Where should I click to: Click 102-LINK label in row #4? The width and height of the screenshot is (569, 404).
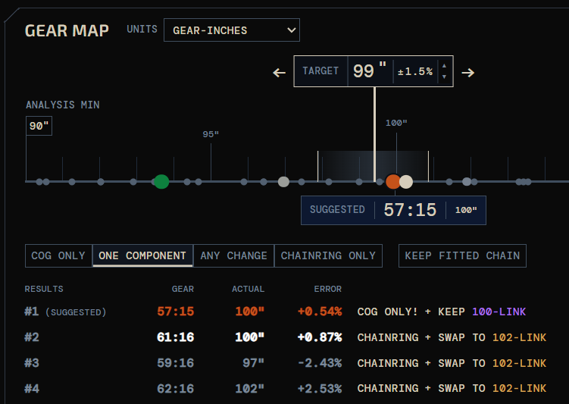click(519, 388)
